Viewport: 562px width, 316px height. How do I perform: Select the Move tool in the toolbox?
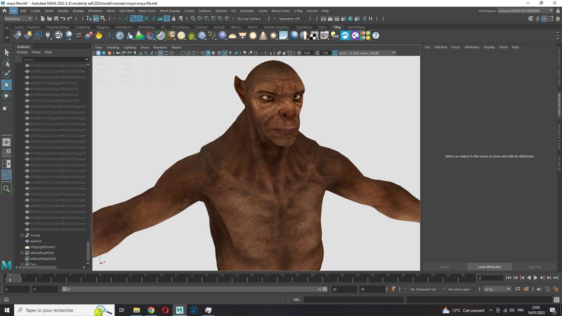[x=6, y=85]
